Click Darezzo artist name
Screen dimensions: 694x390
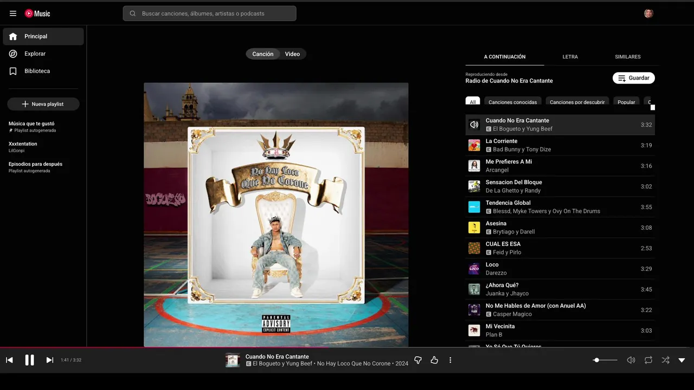coord(496,273)
